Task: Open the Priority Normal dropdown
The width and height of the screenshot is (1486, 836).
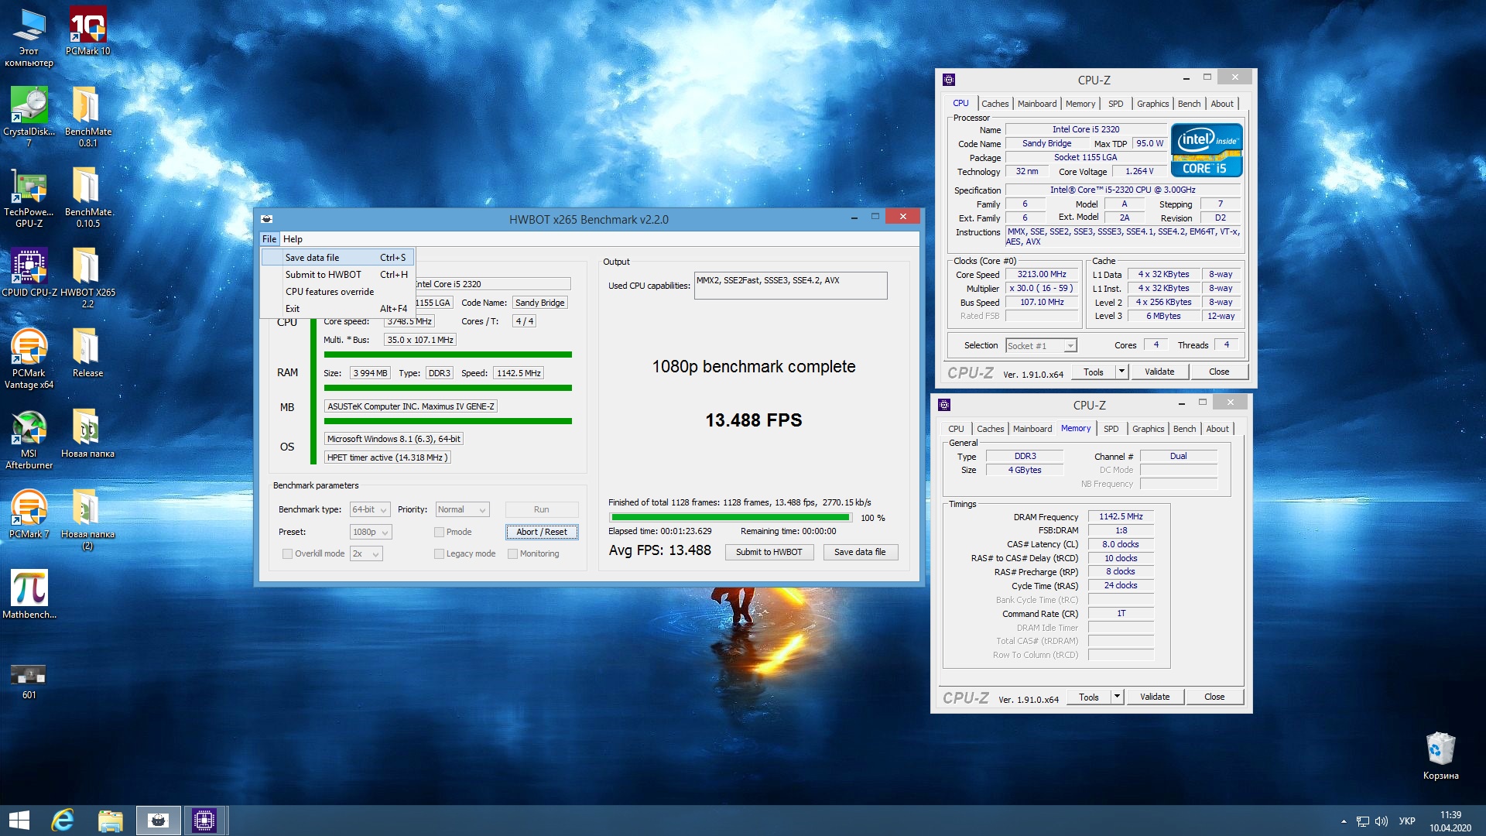Action: [462, 509]
